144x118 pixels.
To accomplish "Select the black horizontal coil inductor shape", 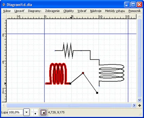I will point(112,73).
